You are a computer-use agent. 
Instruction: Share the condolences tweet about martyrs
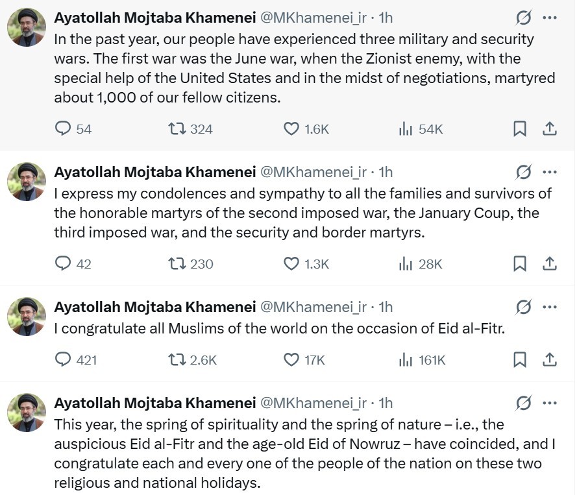(549, 263)
